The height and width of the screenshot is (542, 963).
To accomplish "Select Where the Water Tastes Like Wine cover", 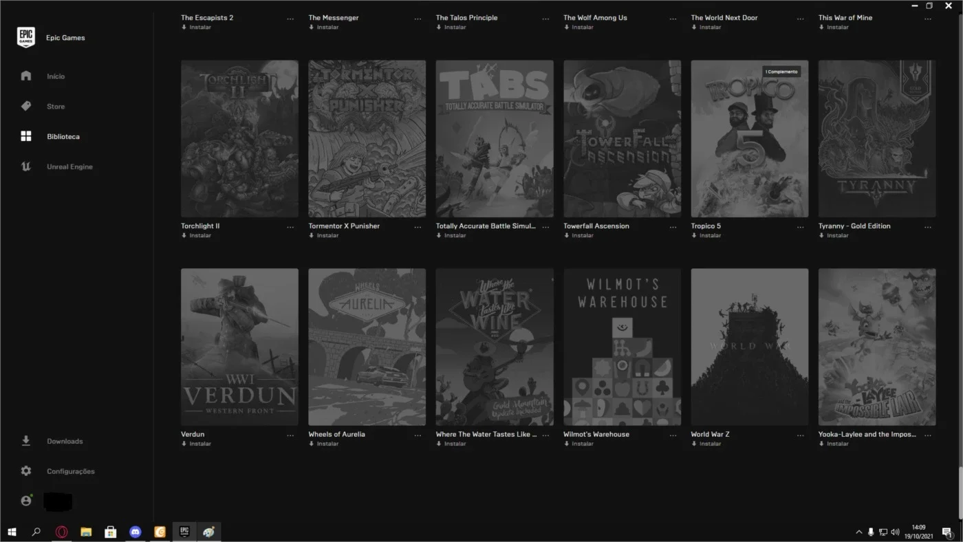I will coord(495,347).
